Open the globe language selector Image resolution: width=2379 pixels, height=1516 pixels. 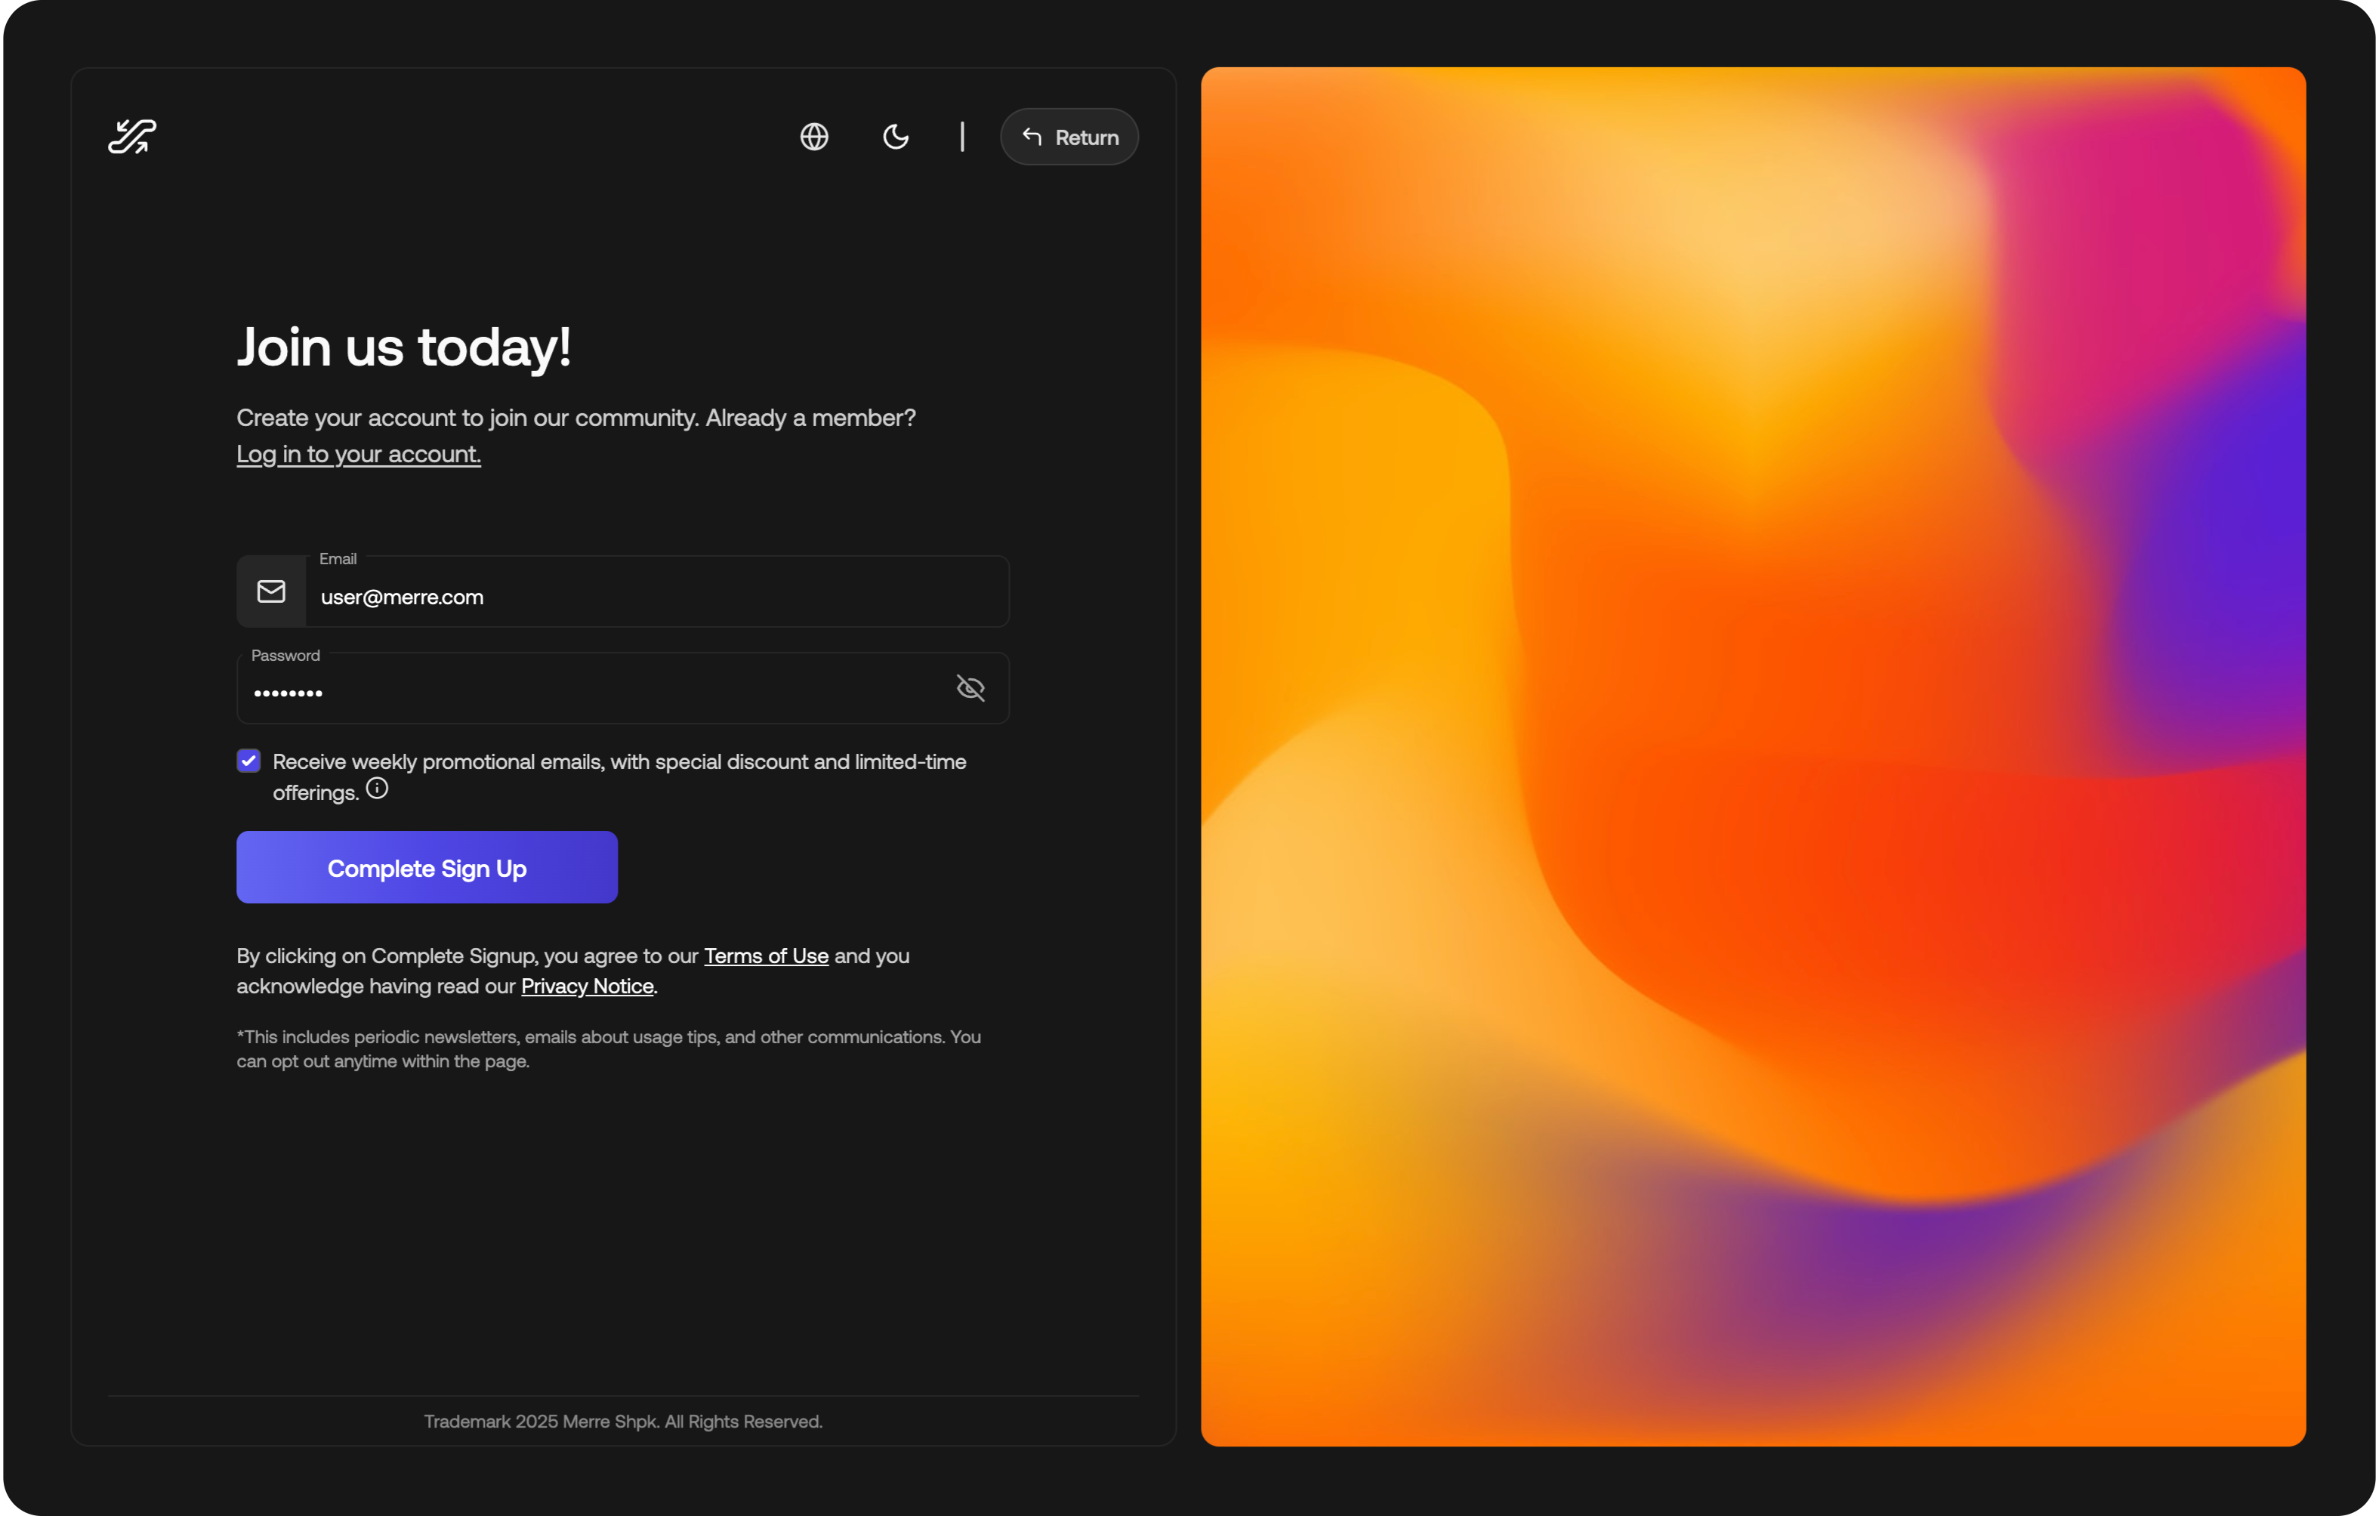tap(814, 137)
